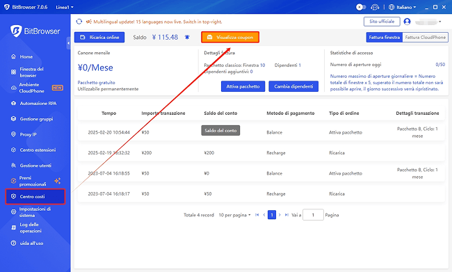Click the Metodo di pagamento column header

click(290, 113)
